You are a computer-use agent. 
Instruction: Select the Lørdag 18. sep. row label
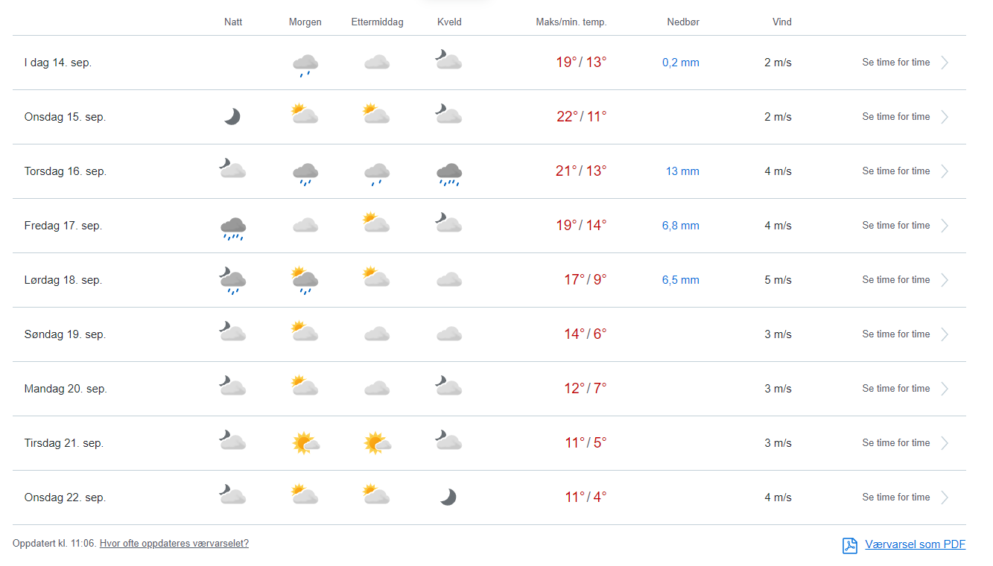63,280
